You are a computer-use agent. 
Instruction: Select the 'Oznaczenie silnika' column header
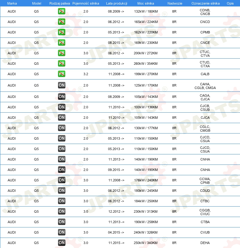[205, 3]
